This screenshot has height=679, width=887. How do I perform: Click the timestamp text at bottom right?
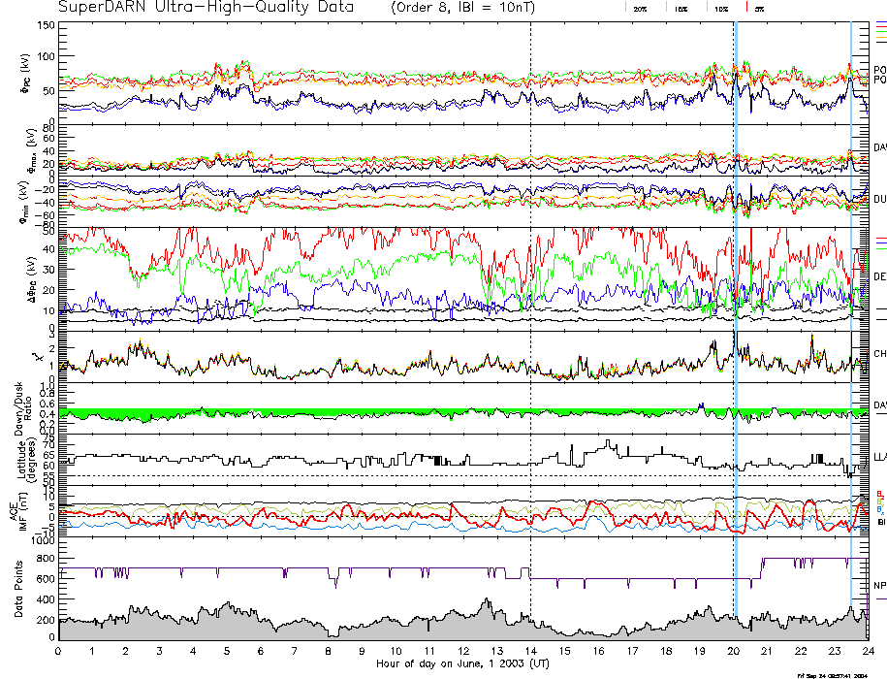point(839,674)
